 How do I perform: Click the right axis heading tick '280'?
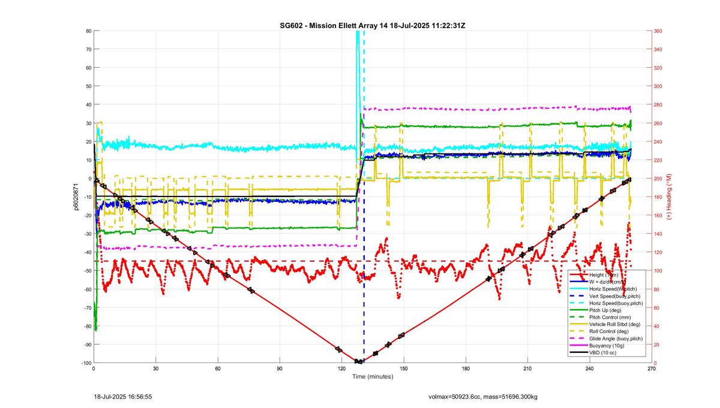(x=659, y=105)
